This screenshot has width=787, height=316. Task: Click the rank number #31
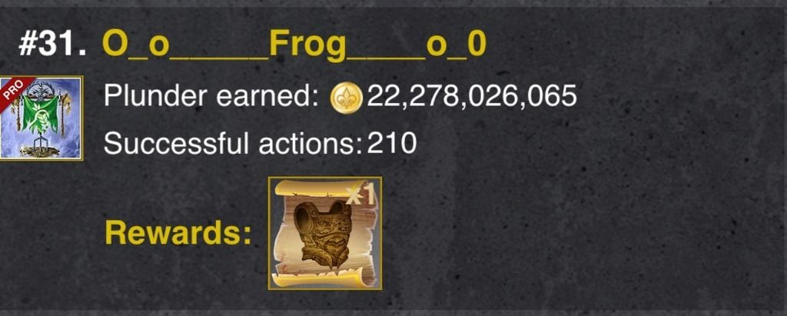[x=53, y=45]
